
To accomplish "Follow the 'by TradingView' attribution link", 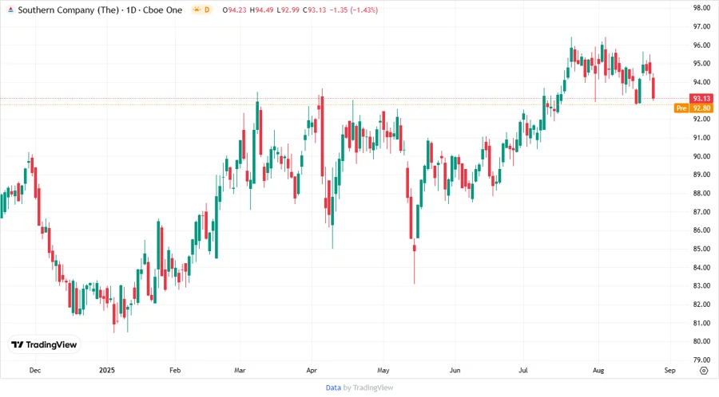I will (x=368, y=387).
